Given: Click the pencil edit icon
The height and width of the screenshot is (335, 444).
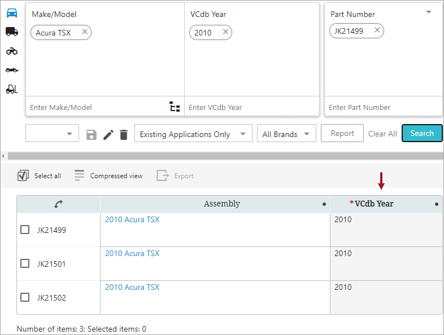Looking at the screenshot, I should coord(108,135).
